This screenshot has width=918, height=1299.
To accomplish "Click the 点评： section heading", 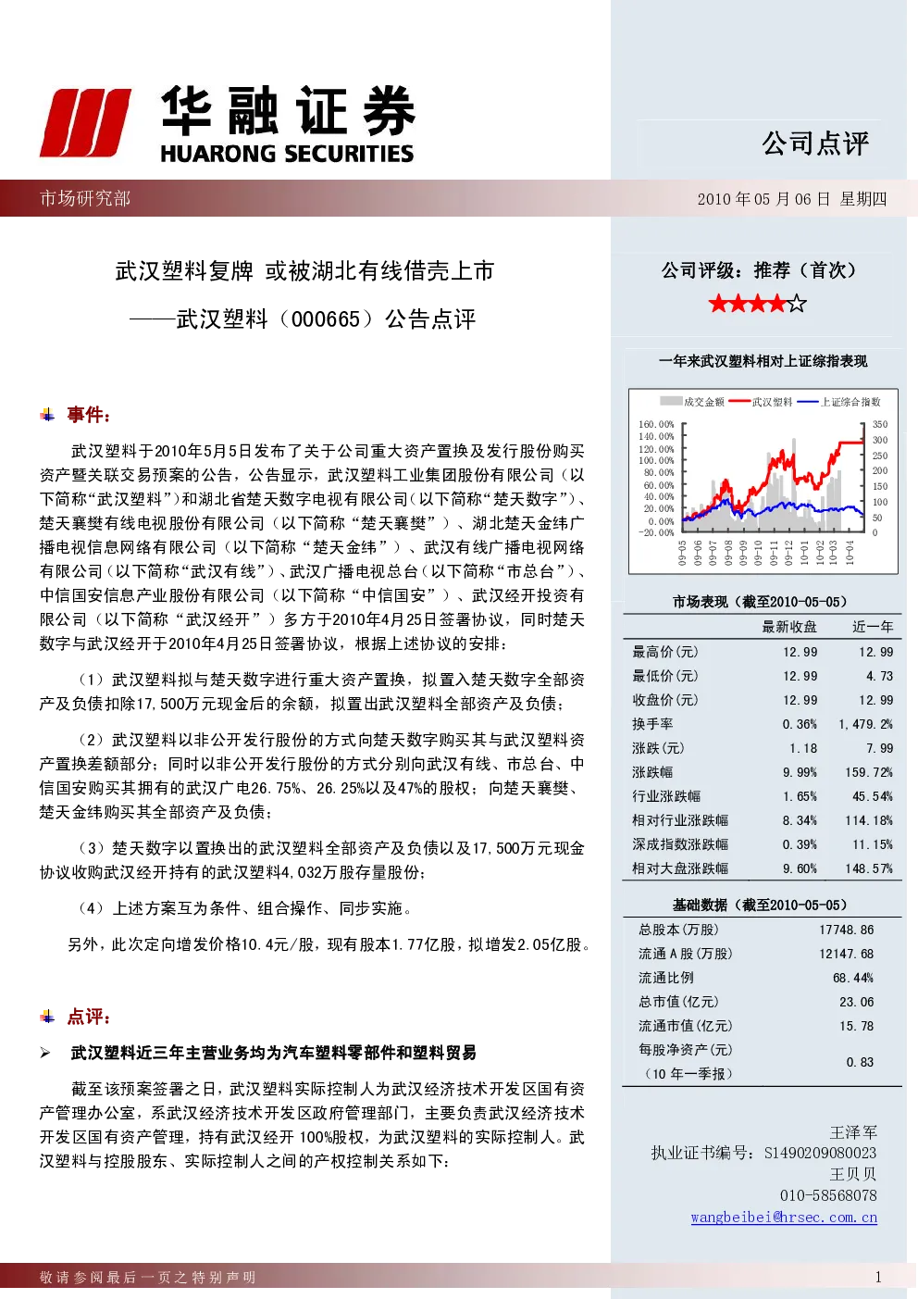I will [89, 1017].
